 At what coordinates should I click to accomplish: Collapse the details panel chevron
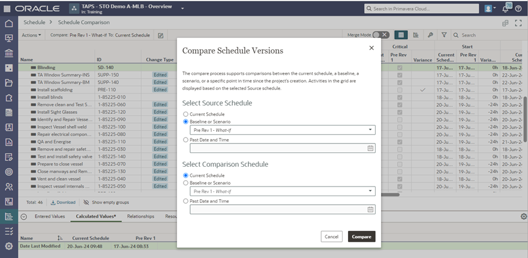[23, 217]
